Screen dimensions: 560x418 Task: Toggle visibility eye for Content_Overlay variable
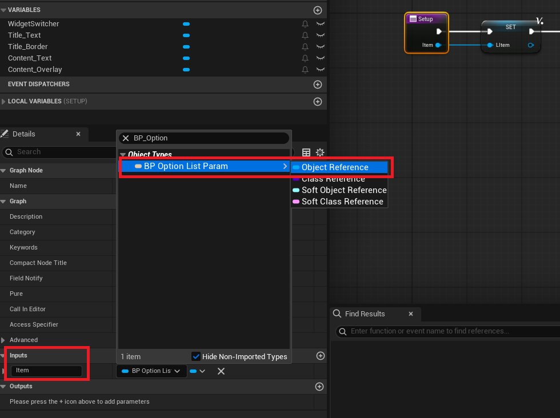click(321, 70)
